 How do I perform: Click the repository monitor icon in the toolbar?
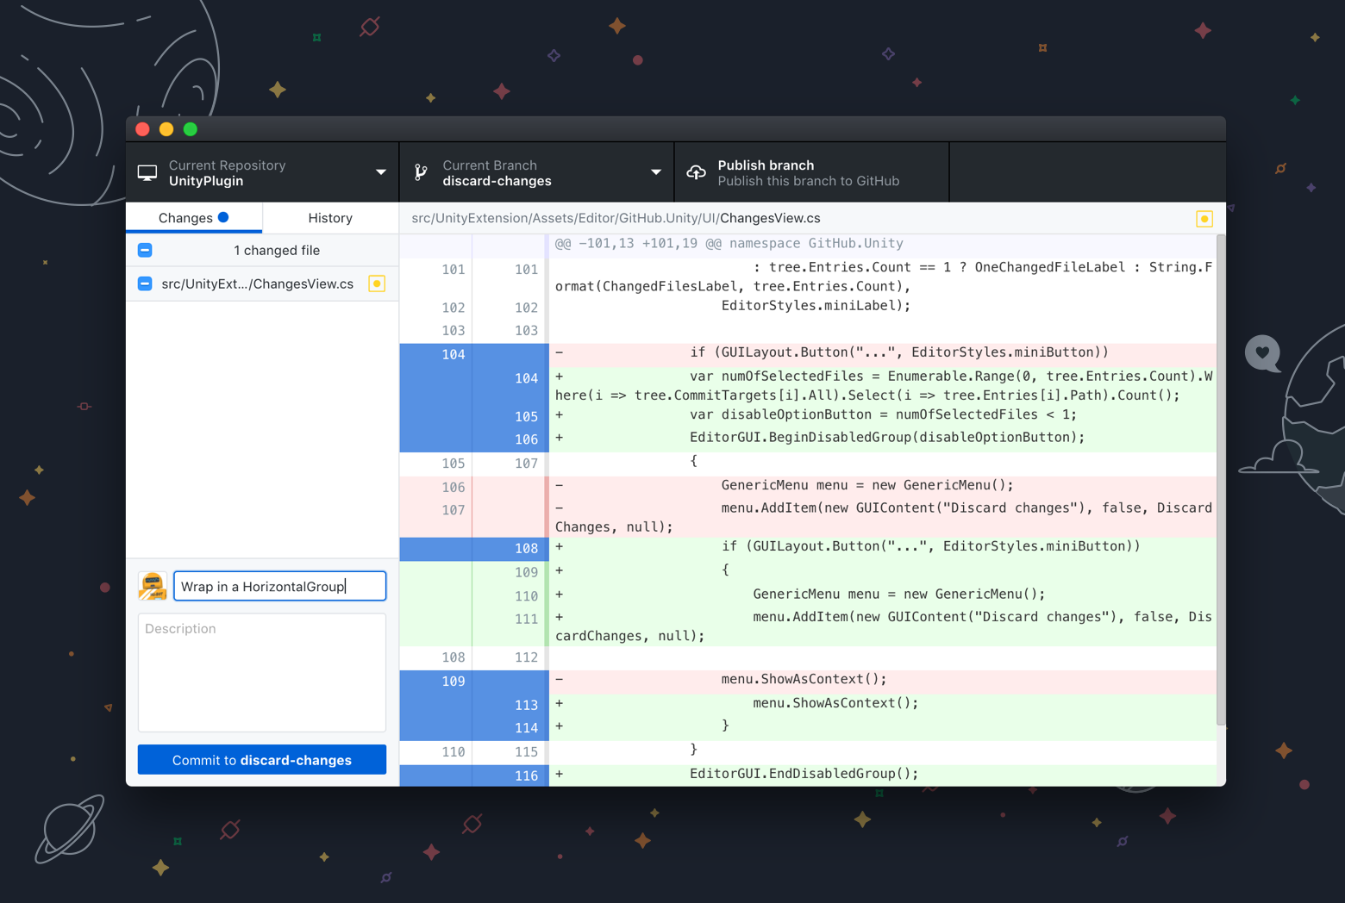[147, 171]
